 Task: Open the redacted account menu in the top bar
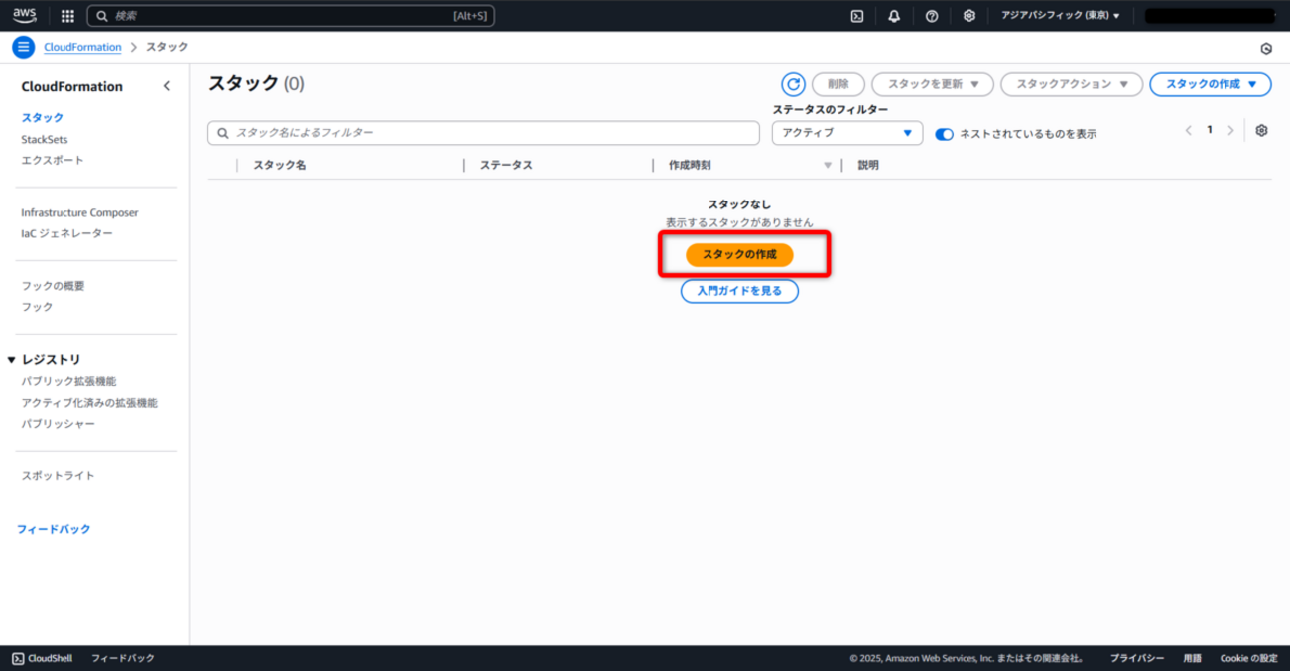click(x=1210, y=16)
